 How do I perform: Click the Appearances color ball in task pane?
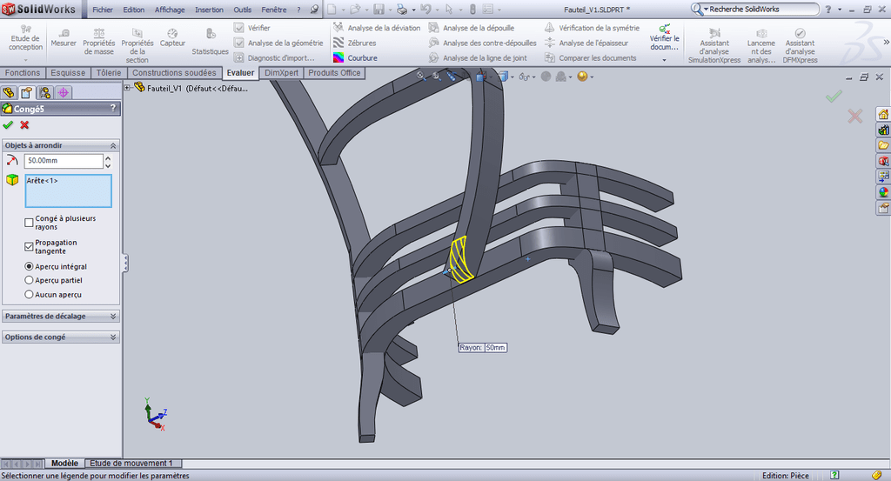883,192
